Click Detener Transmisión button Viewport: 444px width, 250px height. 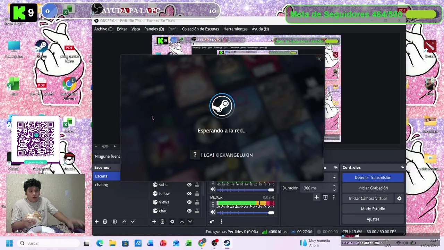373,177
